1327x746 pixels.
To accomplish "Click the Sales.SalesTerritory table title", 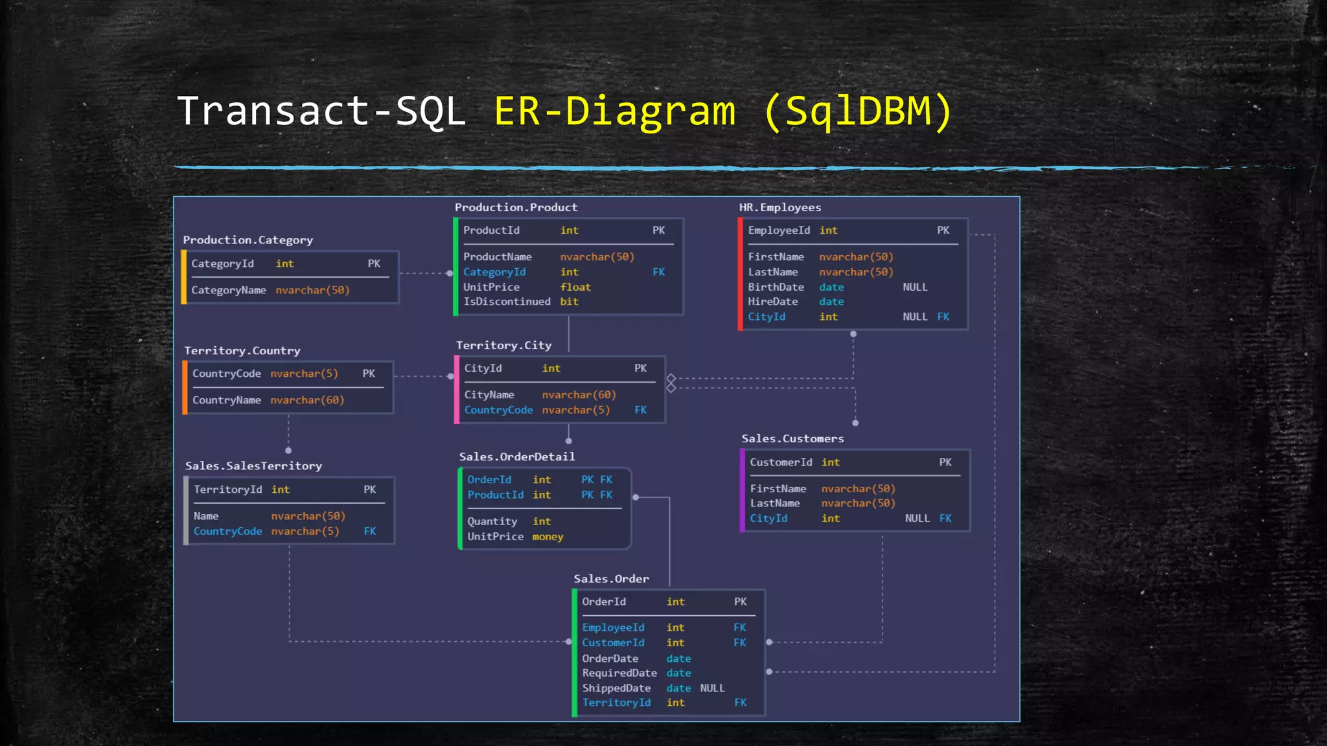I will [x=253, y=466].
